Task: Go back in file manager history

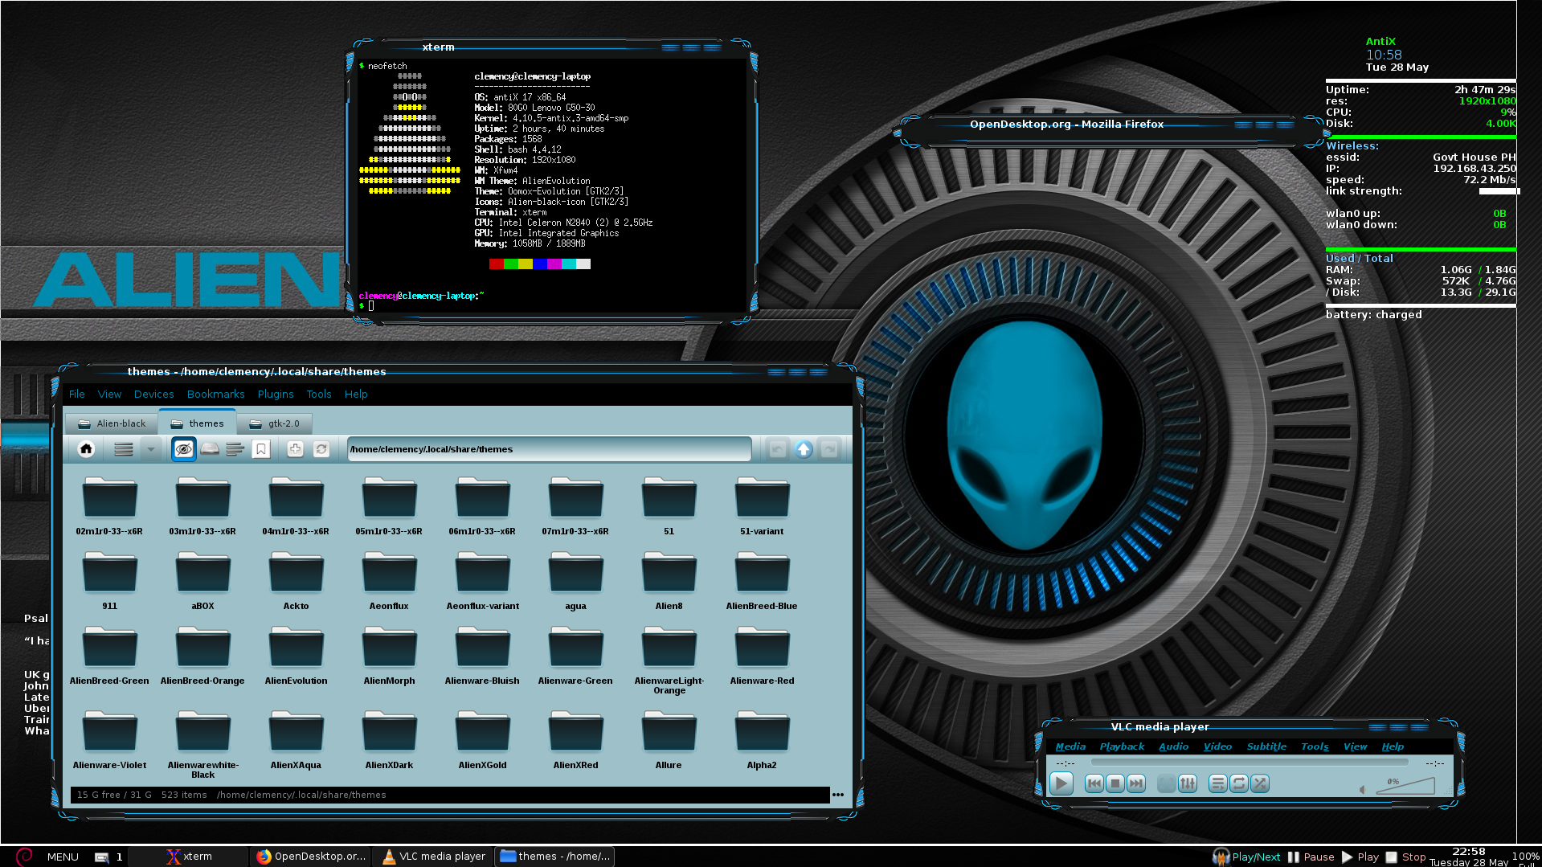Action: [777, 449]
